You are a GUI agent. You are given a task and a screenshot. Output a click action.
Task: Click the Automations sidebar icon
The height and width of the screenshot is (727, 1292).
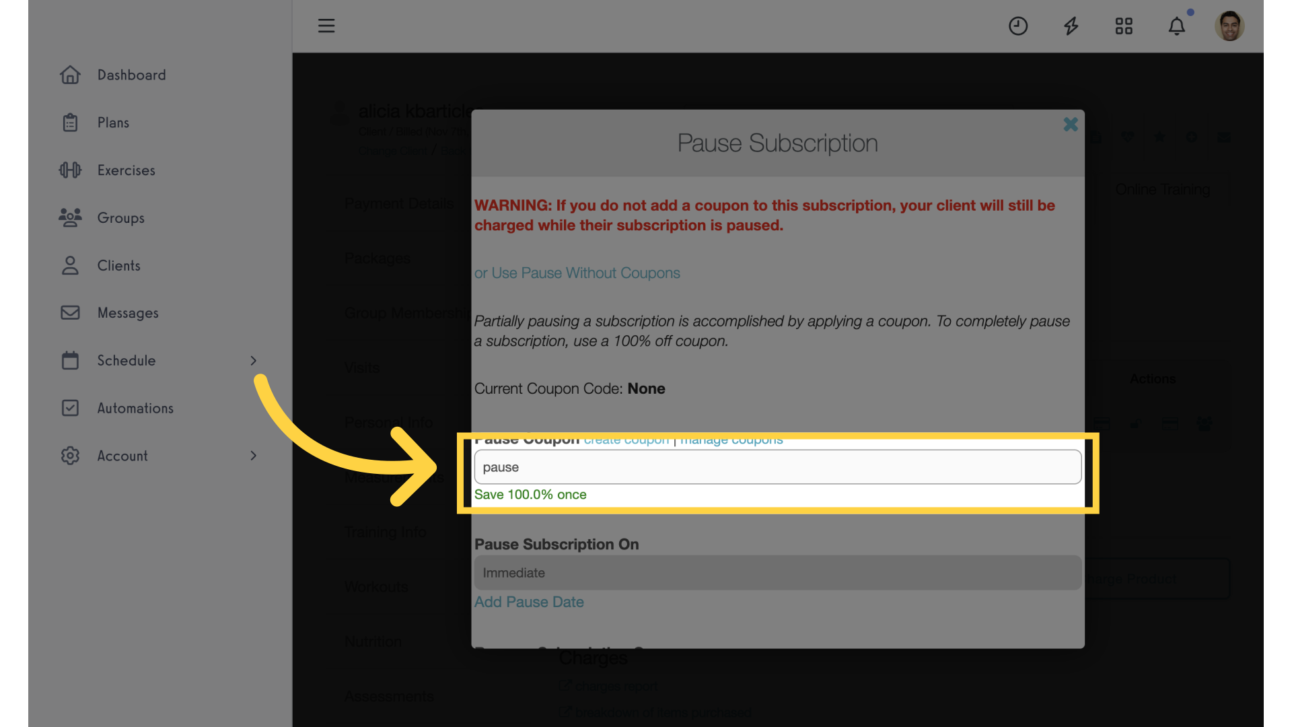pyautogui.click(x=69, y=409)
